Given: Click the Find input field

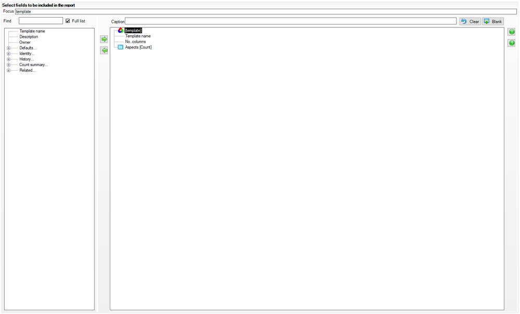Looking at the screenshot, I should click(x=41, y=21).
